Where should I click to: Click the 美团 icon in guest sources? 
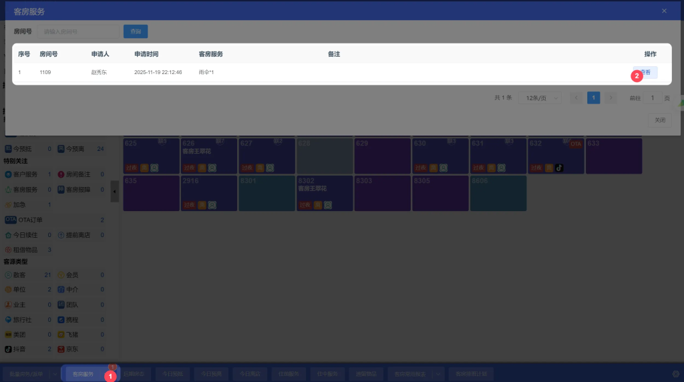pos(9,335)
